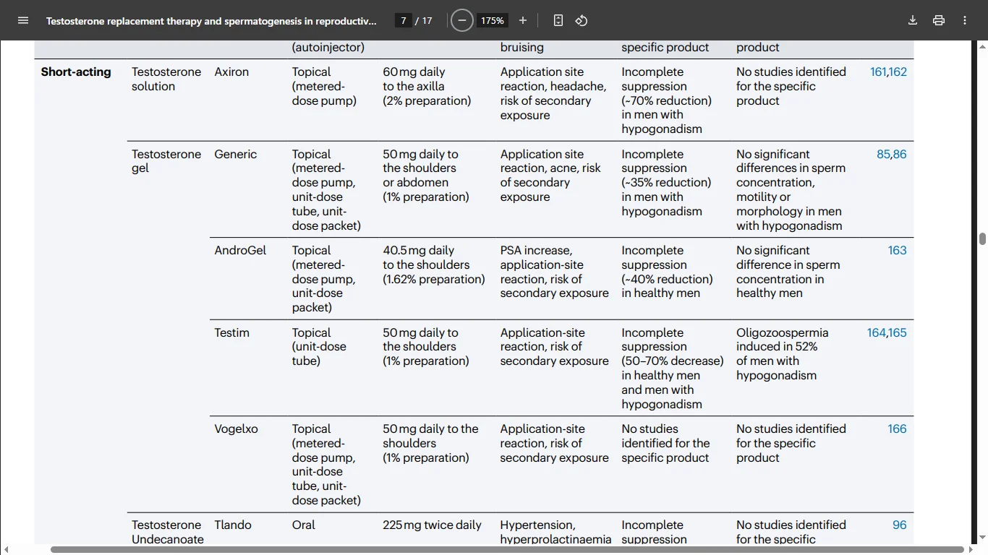Click 'Application site reaction, acne' cell
The image size is (988, 555).
click(550, 176)
